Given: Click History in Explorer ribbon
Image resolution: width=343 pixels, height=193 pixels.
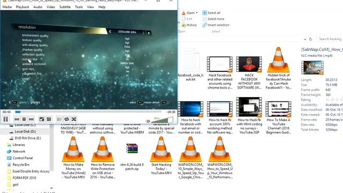Looking at the screenshot, I should point(189,25).
